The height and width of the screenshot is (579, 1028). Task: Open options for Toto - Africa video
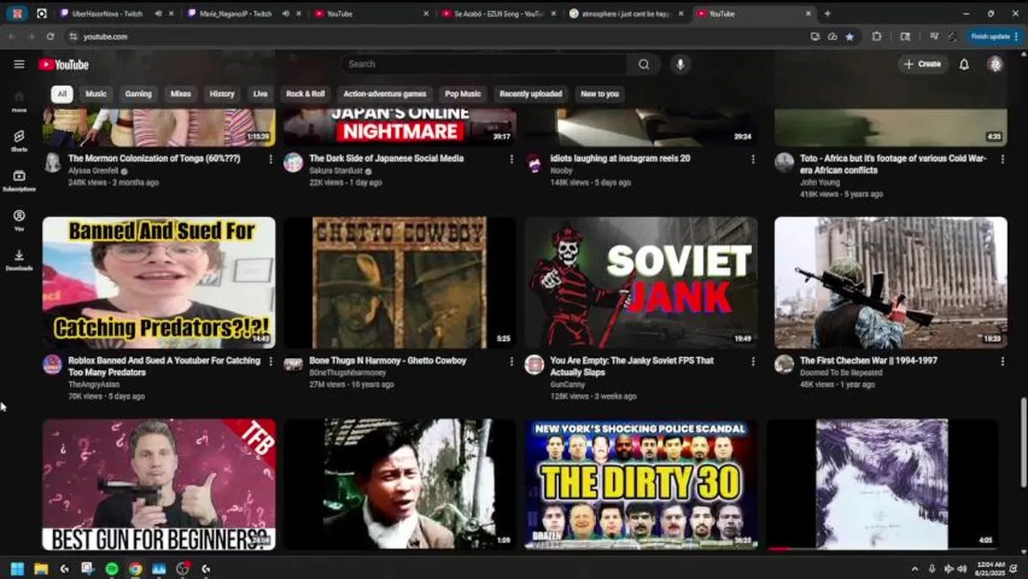click(x=1002, y=159)
